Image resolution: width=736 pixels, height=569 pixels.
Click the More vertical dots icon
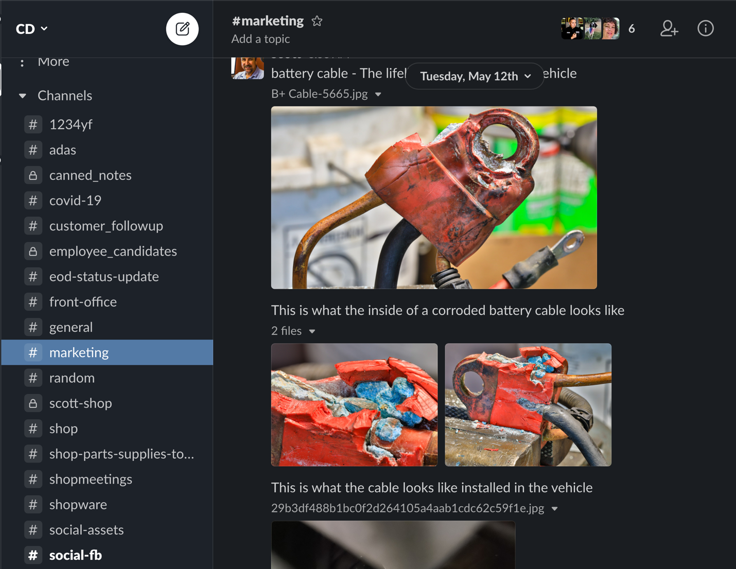pos(22,62)
